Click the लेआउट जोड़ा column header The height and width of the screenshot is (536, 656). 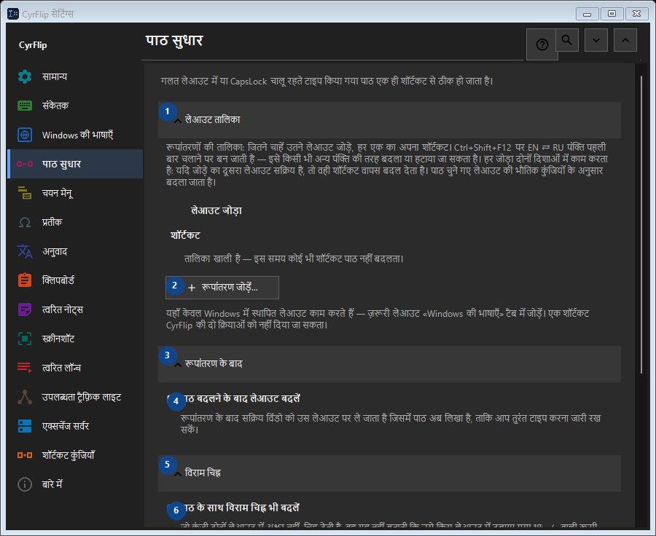pyautogui.click(x=216, y=210)
